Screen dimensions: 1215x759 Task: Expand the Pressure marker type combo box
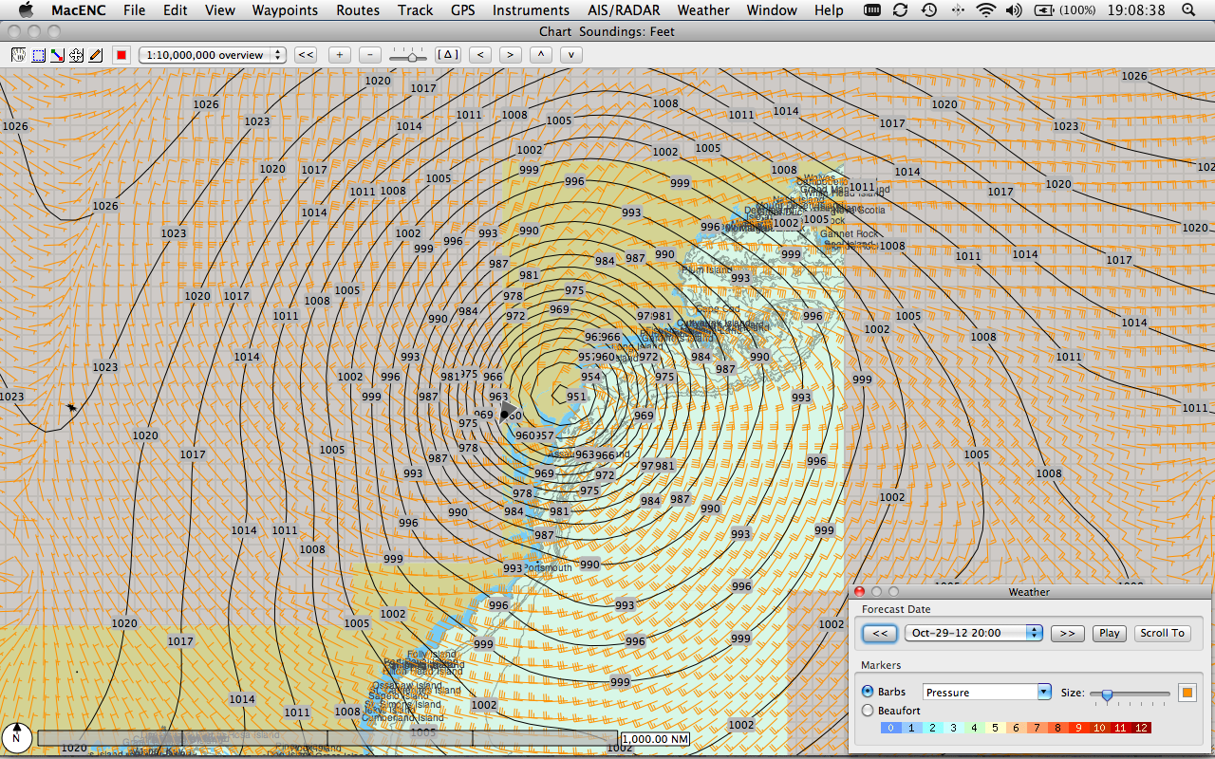click(x=987, y=693)
